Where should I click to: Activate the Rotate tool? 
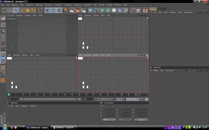pos(34,10)
